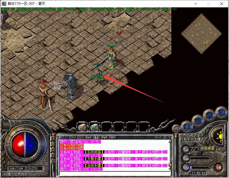Toggle game sound with the speaker button

pyautogui.click(x=221, y=112)
